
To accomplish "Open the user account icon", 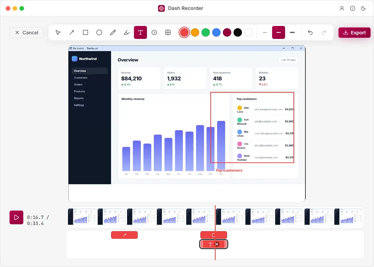I will (342, 8).
